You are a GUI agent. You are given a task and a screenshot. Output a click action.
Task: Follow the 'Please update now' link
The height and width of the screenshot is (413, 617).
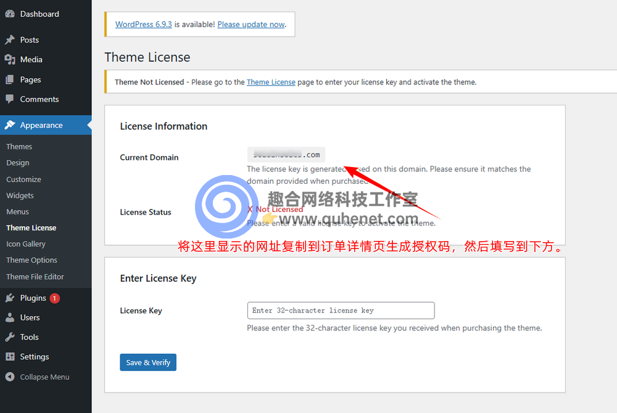click(251, 25)
